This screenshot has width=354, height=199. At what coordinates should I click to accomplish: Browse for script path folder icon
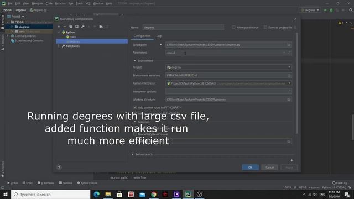coord(289,45)
